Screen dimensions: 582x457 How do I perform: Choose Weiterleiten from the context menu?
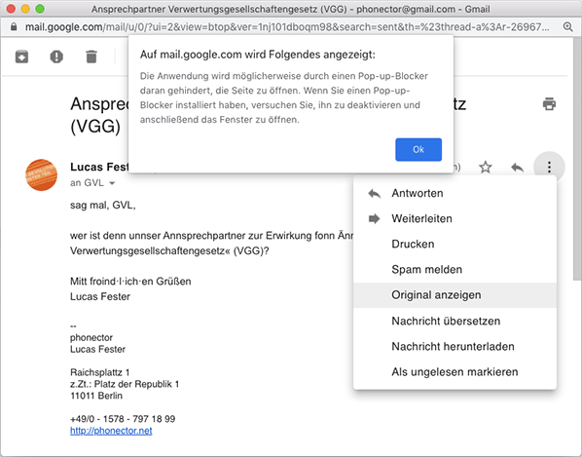[455, 218]
